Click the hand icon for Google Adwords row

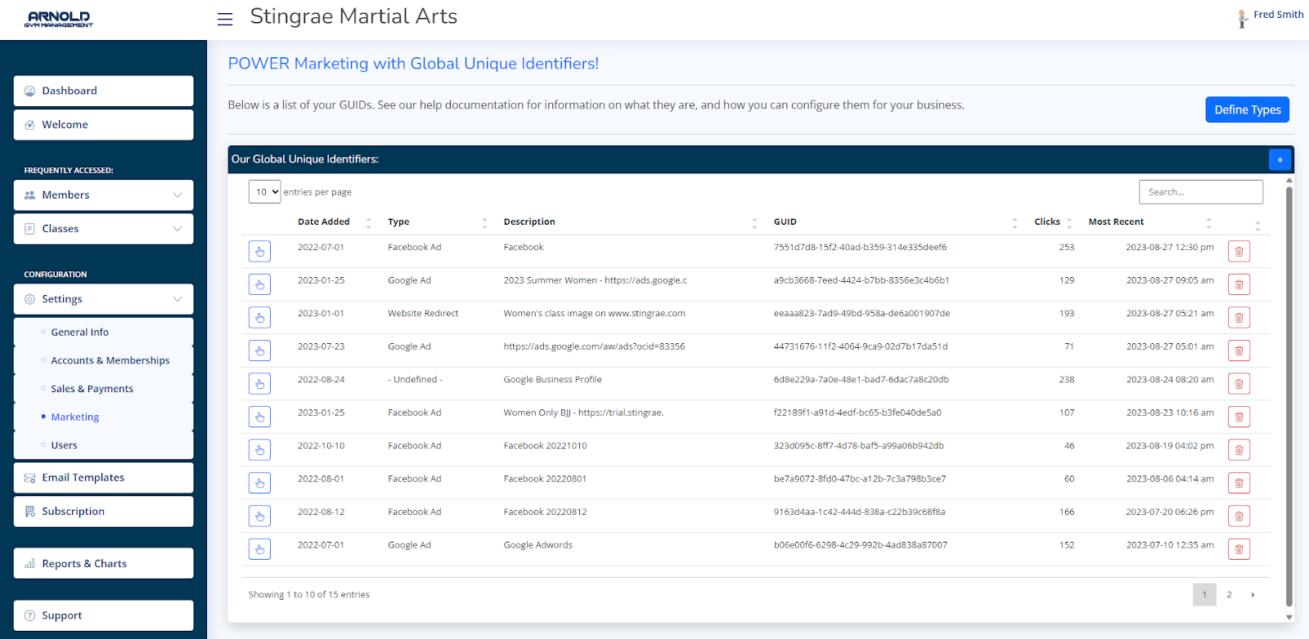coord(259,549)
